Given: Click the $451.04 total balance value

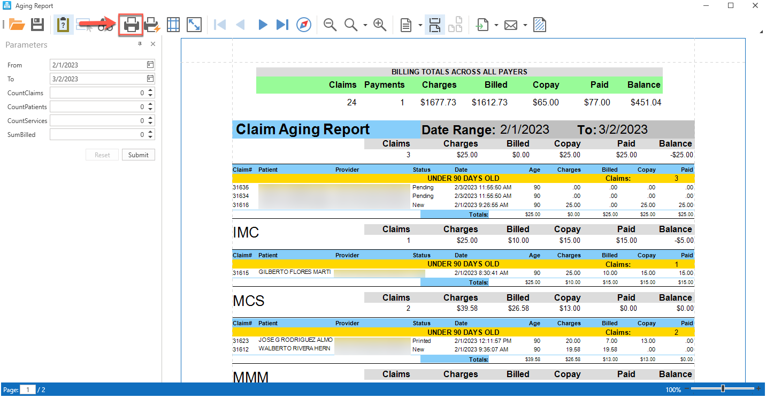Looking at the screenshot, I should pos(646,102).
